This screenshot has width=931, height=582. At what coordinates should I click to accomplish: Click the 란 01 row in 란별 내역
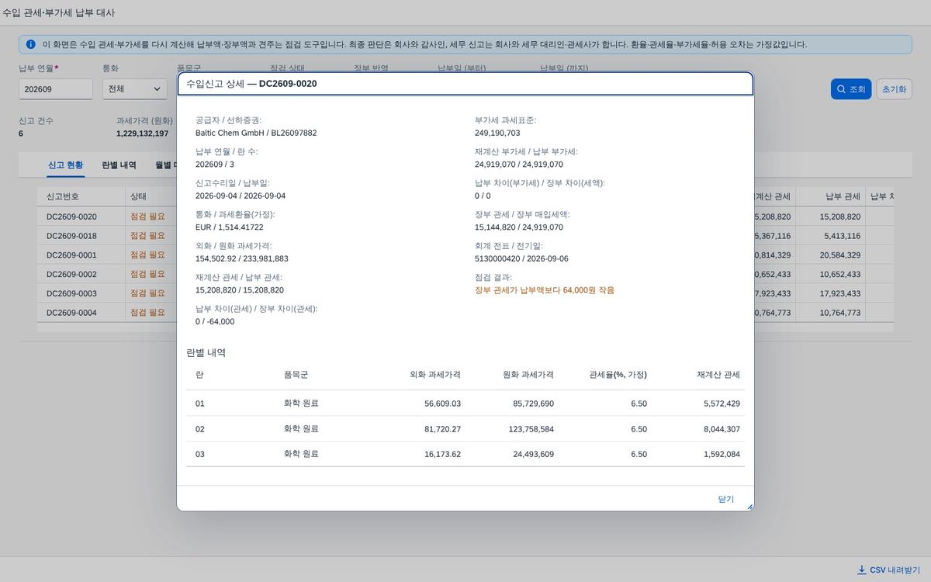(x=465, y=404)
